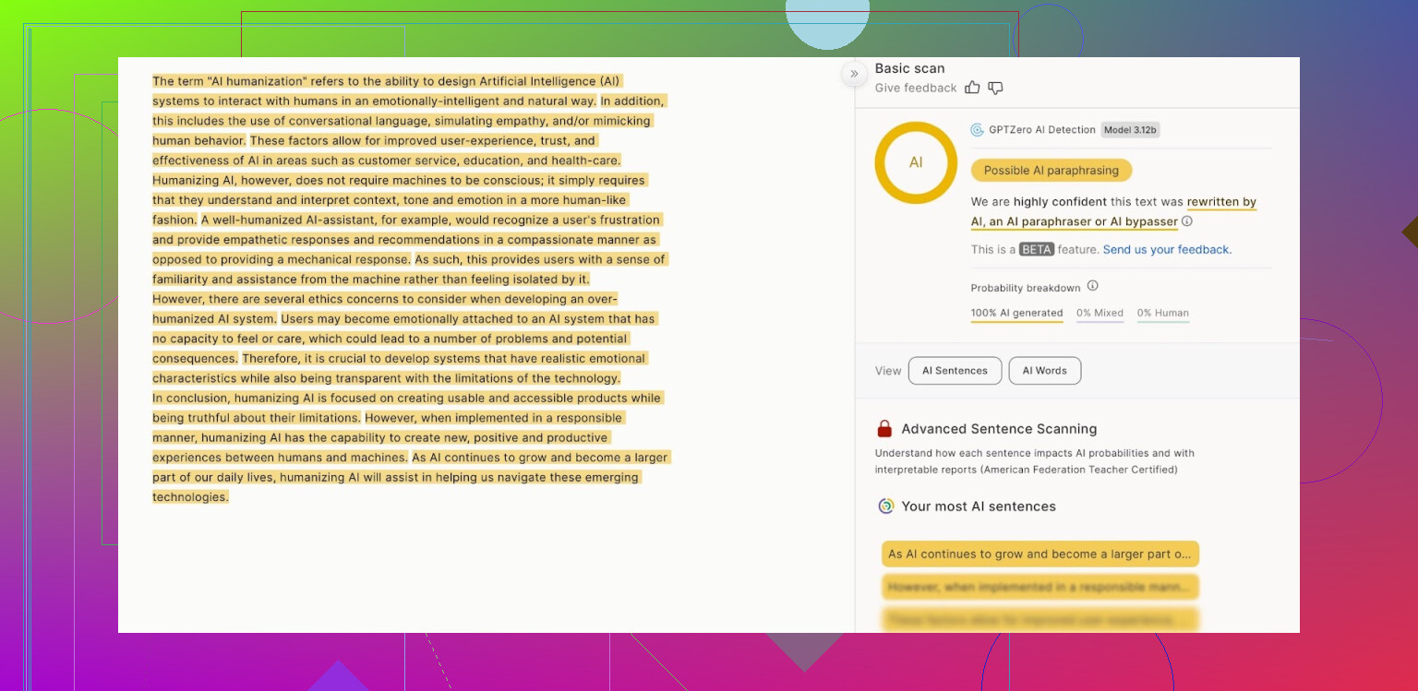This screenshot has width=1418, height=691.
Task: Select top sentence 'As AI continues to grow'
Action: click(x=1039, y=554)
